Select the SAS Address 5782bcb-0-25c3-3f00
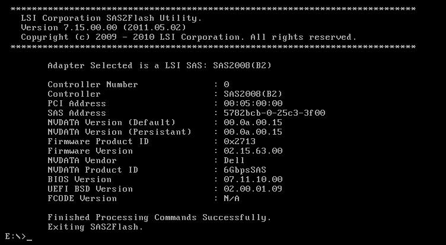Viewport: 446px width, 245px height. click(275, 113)
